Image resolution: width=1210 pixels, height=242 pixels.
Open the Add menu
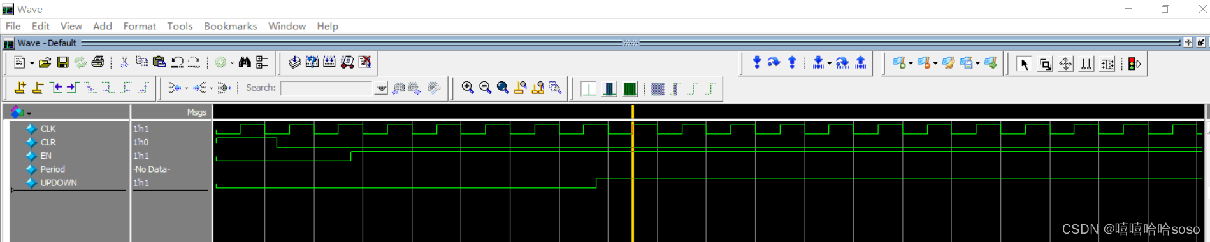[x=102, y=26]
